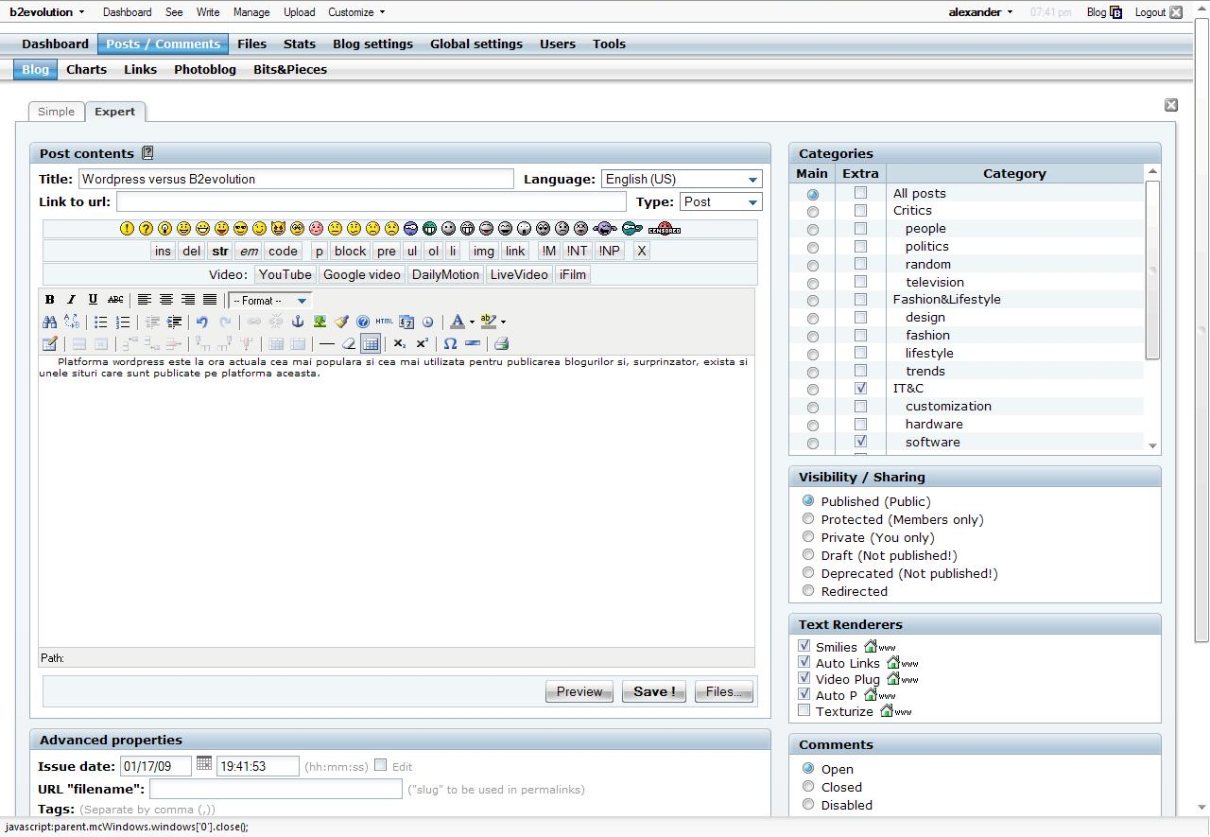Image resolution: width=1210 pixels, height=837 pixels.
Task: Justify the text fully
Action: pos(210,300)
